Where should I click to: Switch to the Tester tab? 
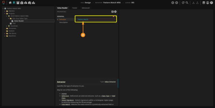(x=75, y=8)
